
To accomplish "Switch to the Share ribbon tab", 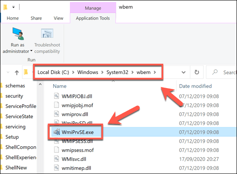I will 36,18.
